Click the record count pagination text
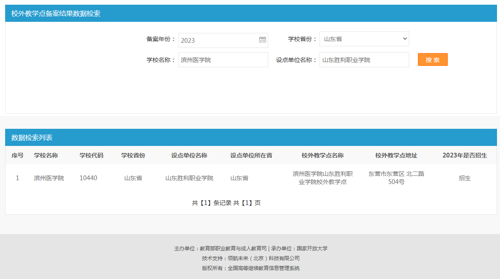This screenshot has width=500, height=279. tap(226, 203)
